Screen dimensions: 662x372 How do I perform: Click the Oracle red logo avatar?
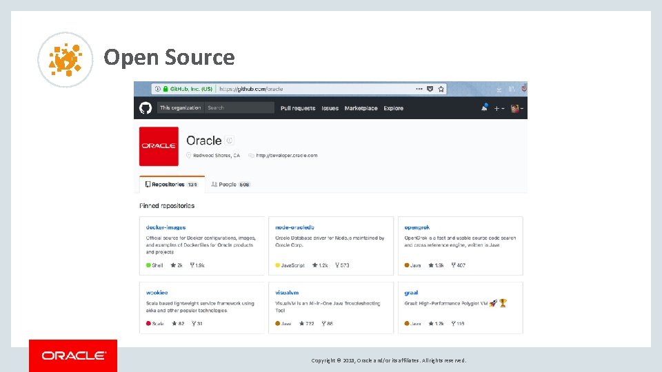159,146
